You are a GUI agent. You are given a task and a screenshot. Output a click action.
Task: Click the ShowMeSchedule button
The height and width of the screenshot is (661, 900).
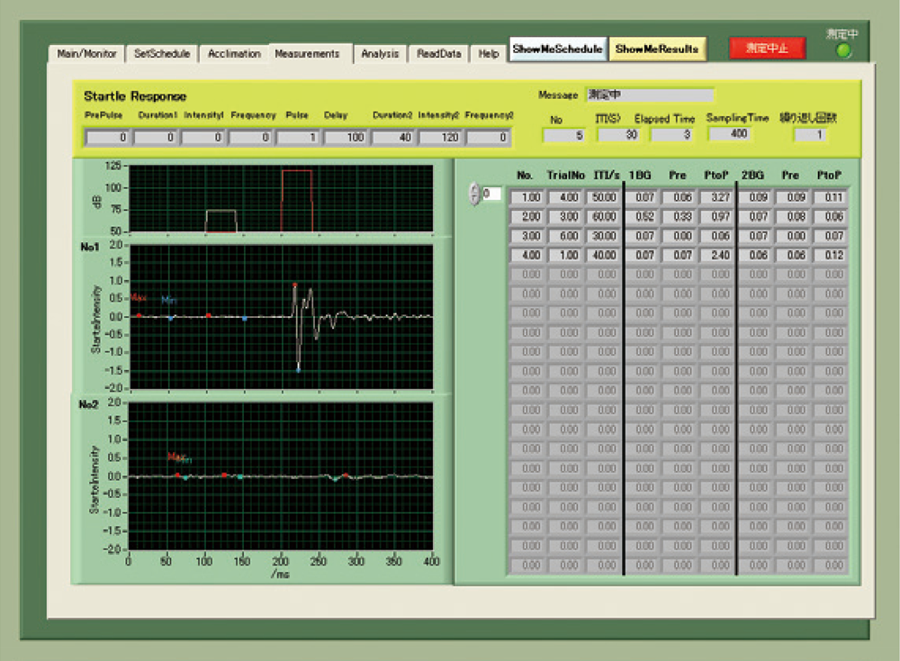(557, 49)
